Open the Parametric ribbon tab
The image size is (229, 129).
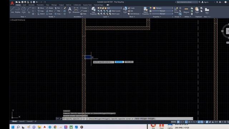tap(40, 5)
